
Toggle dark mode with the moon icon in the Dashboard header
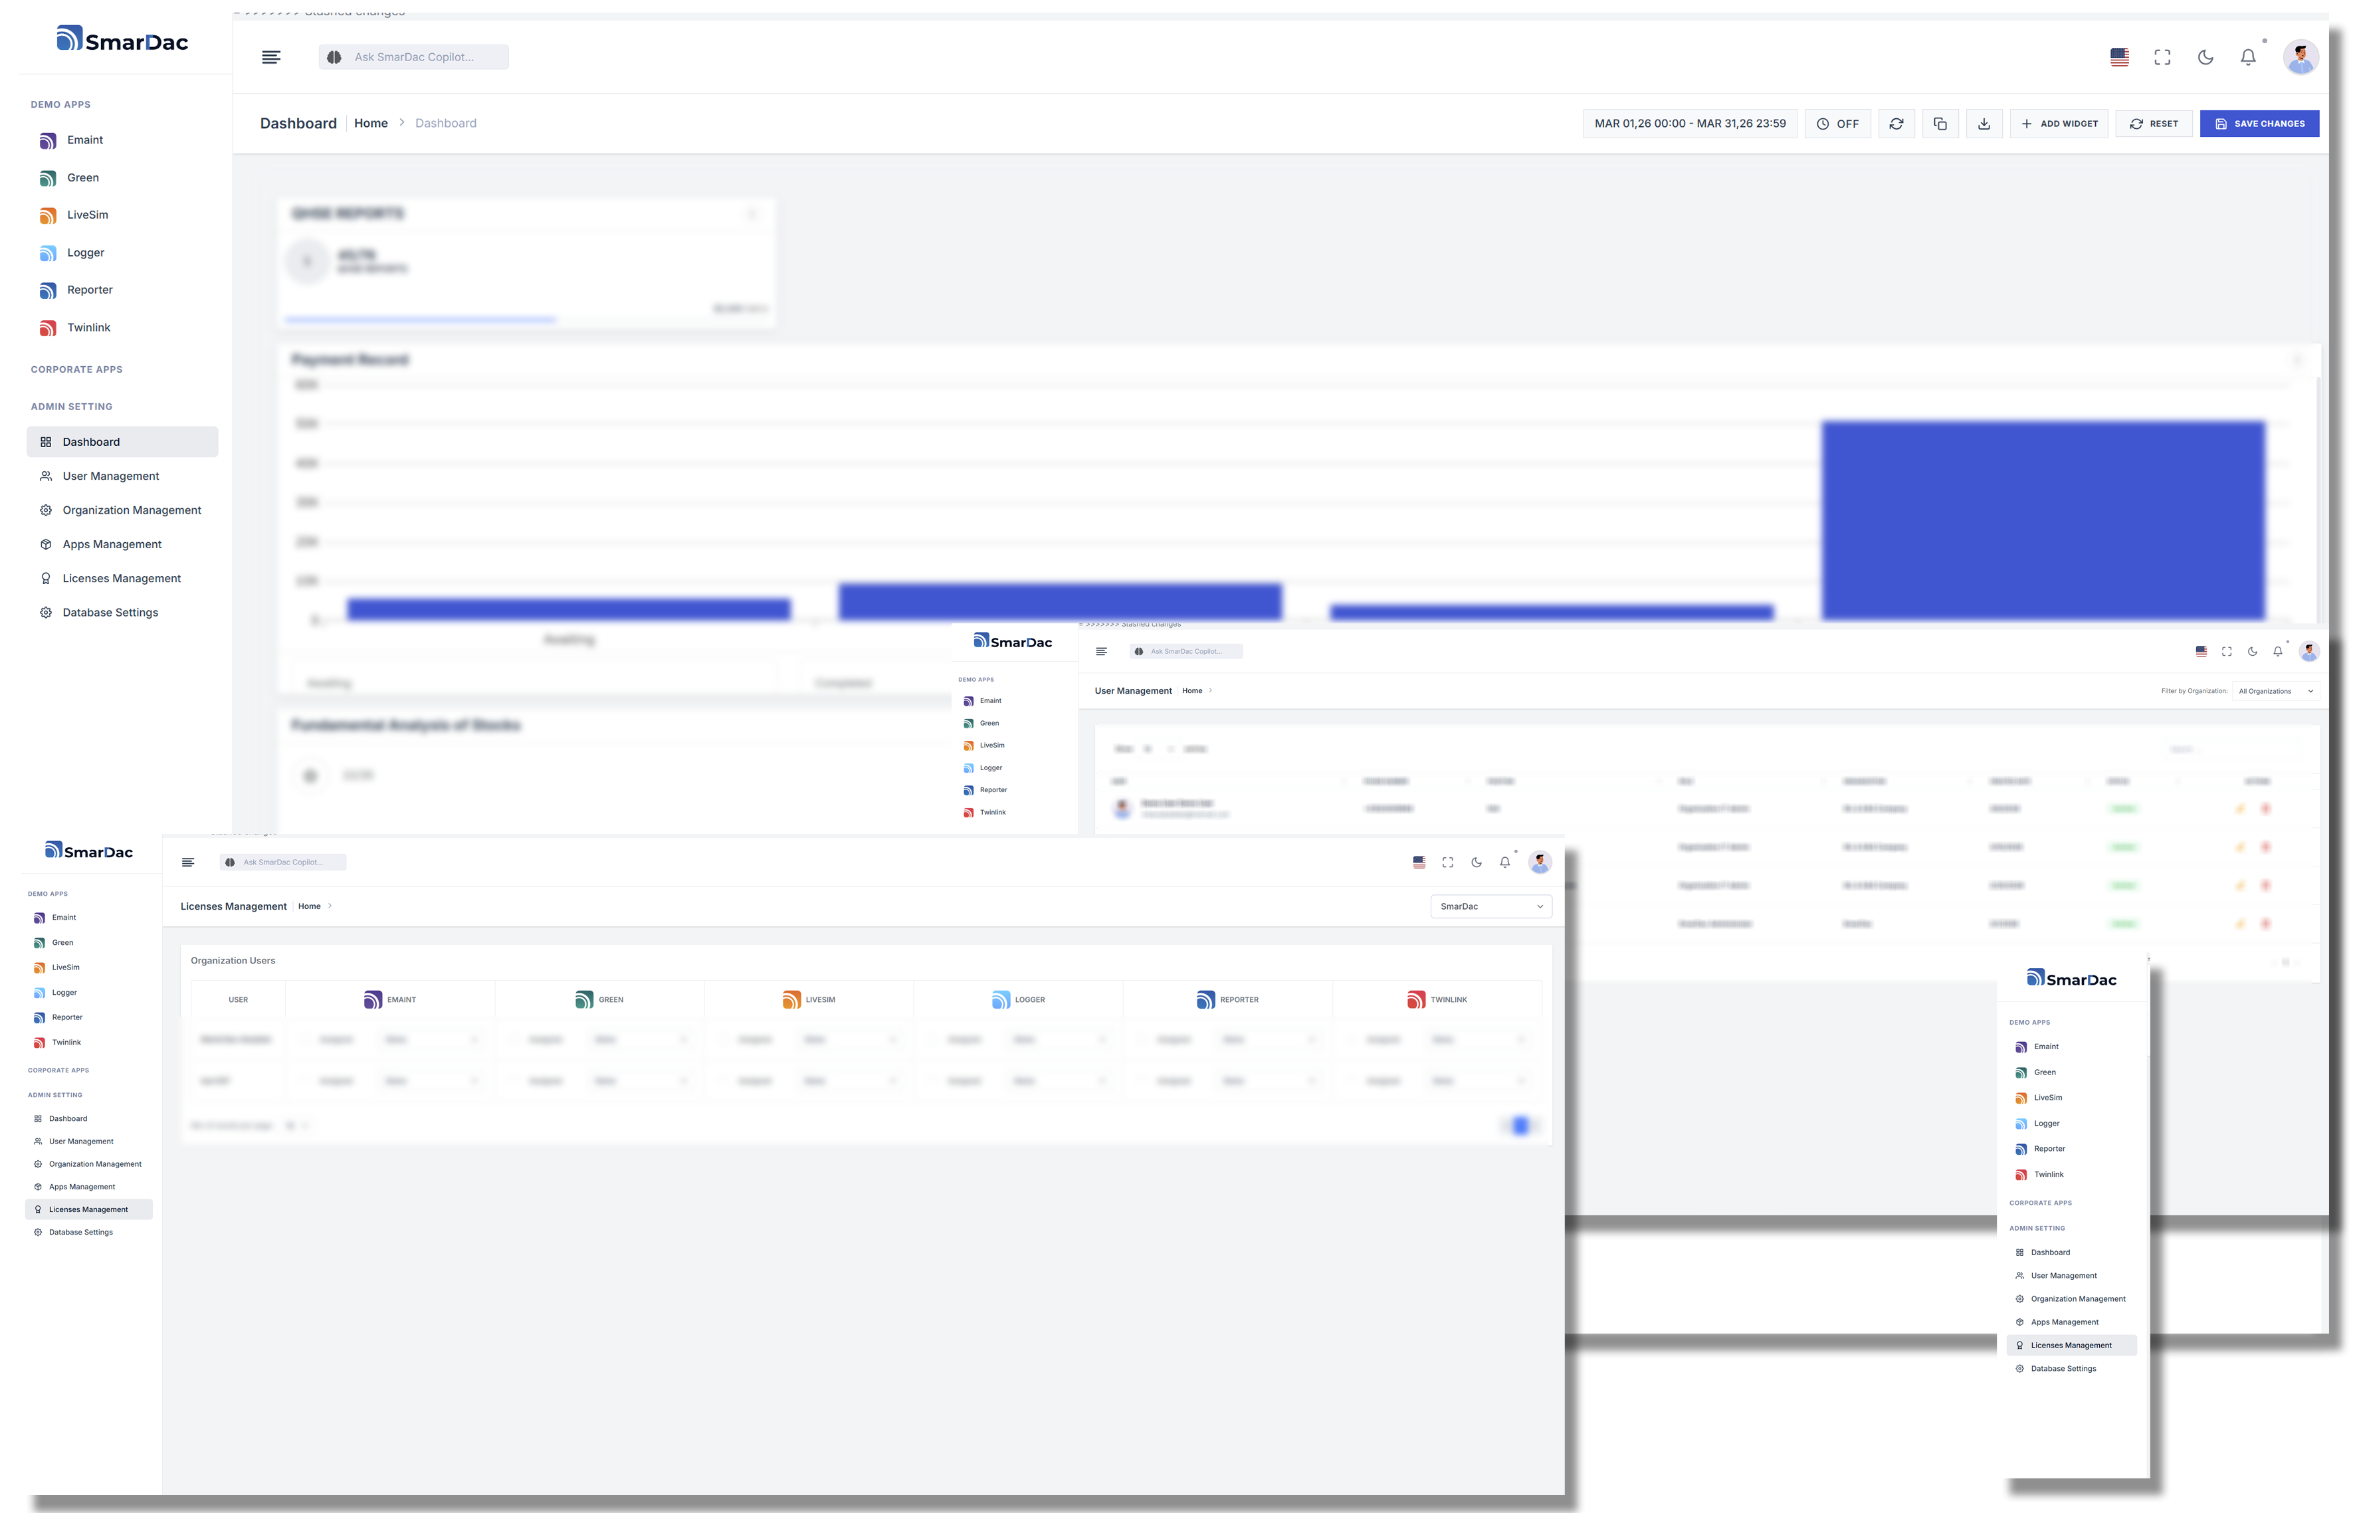(2205, 57)
